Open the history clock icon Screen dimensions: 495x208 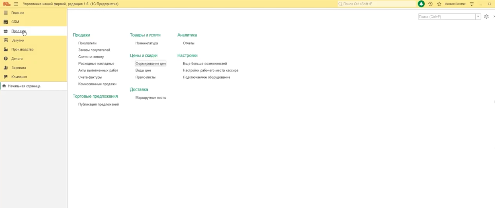pos(430,4)
